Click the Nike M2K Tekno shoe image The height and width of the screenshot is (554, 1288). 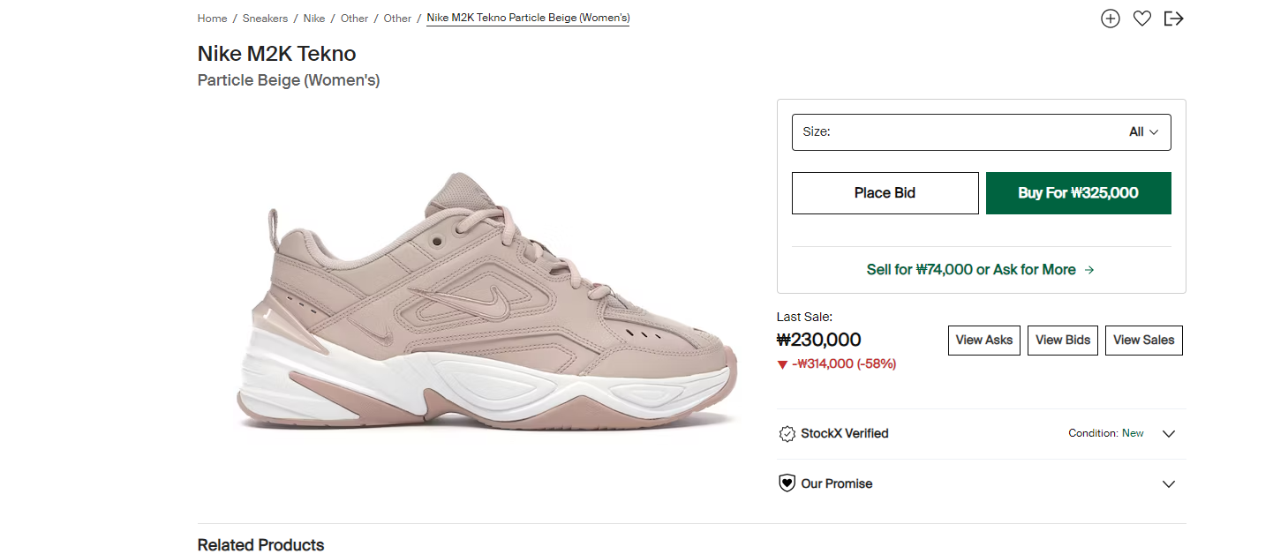[490, 303]
